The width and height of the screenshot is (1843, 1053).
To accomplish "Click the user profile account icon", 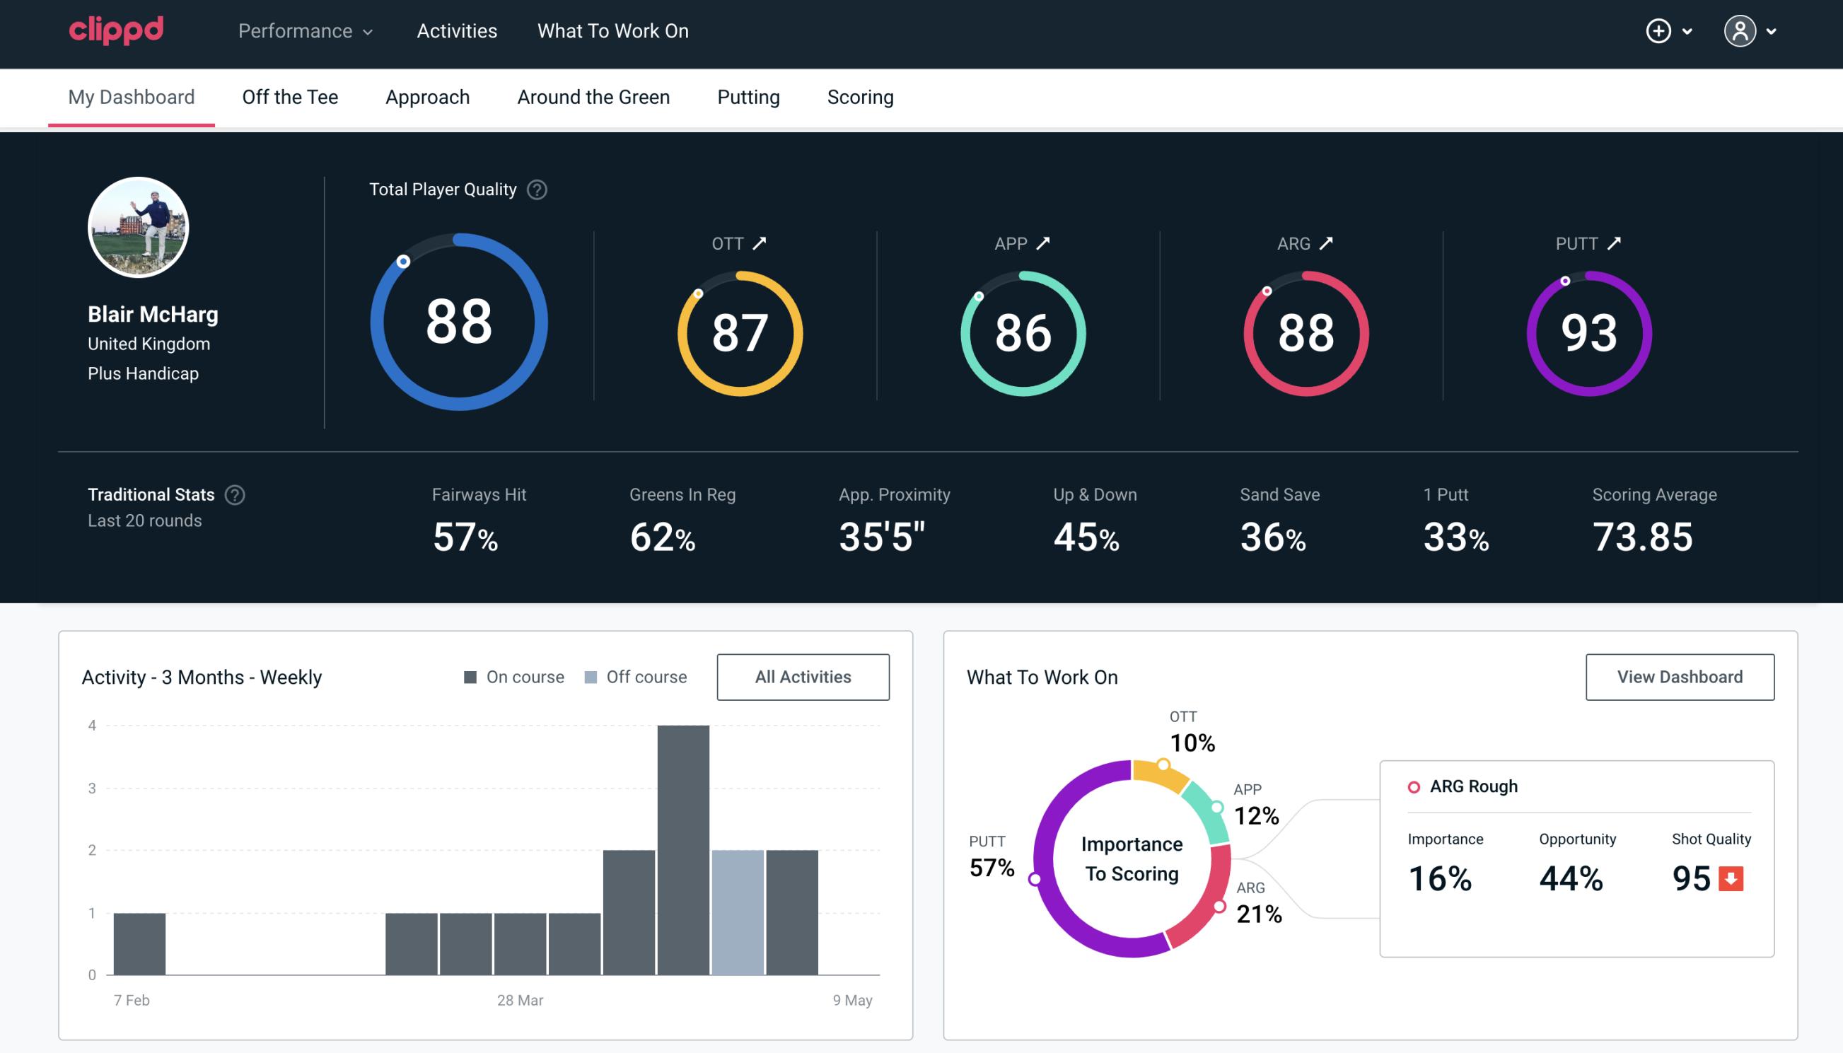I will coord(1740,32).
